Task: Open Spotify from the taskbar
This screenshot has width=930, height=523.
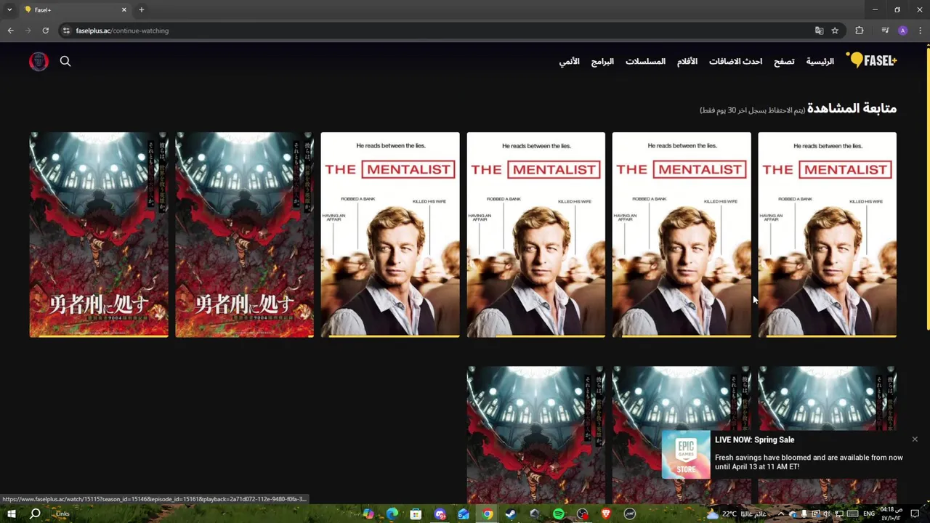Action: tap(558, 514)
